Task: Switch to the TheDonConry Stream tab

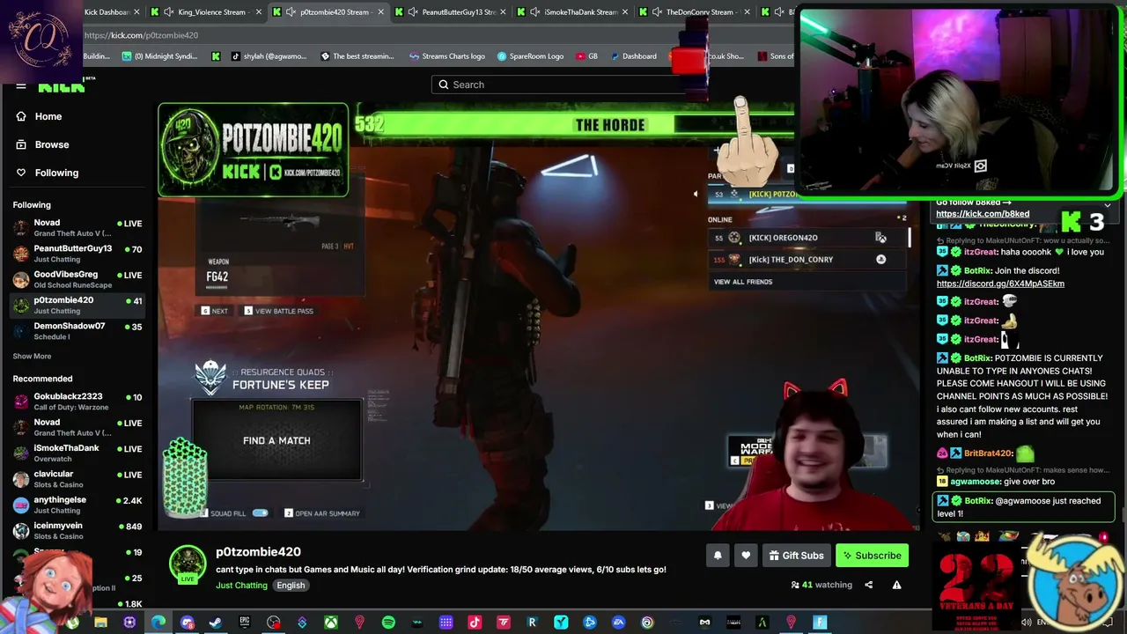Action: click(x=695, y=11)
